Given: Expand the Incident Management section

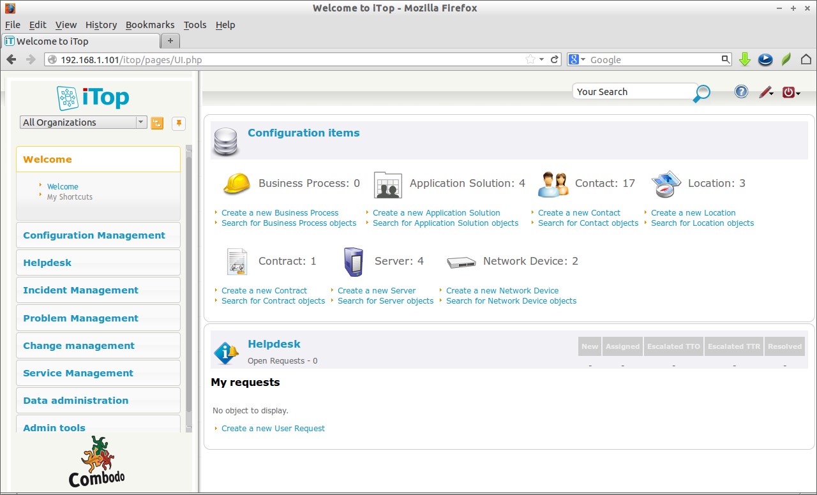Looking at the screenshot, I should [x=98, y=290].
